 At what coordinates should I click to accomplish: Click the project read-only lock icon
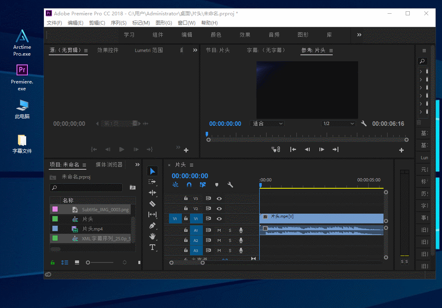pyautogui.click(x=53, y=262)
